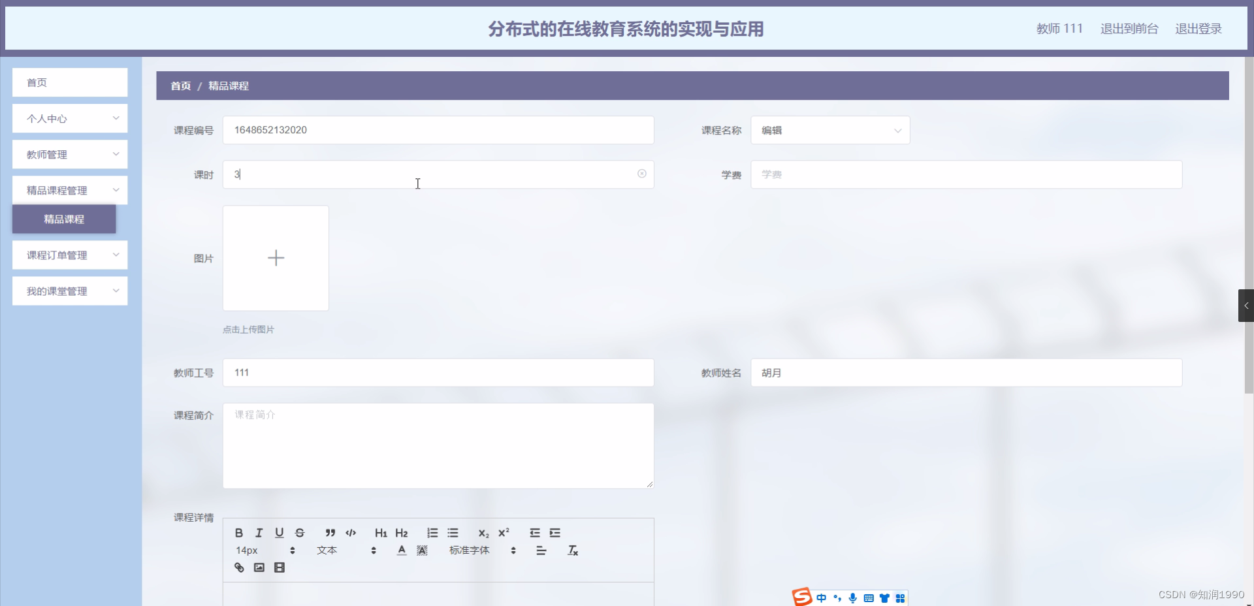1254x606 pixels.
Task: Apply italic formatting in the rich text toolbar
Action: [259, 533]
